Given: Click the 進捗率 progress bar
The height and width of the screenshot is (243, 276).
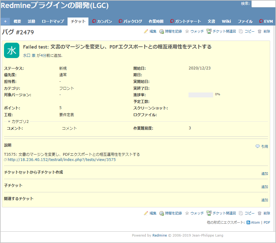Looking at the screenshot, I should 200,94.
